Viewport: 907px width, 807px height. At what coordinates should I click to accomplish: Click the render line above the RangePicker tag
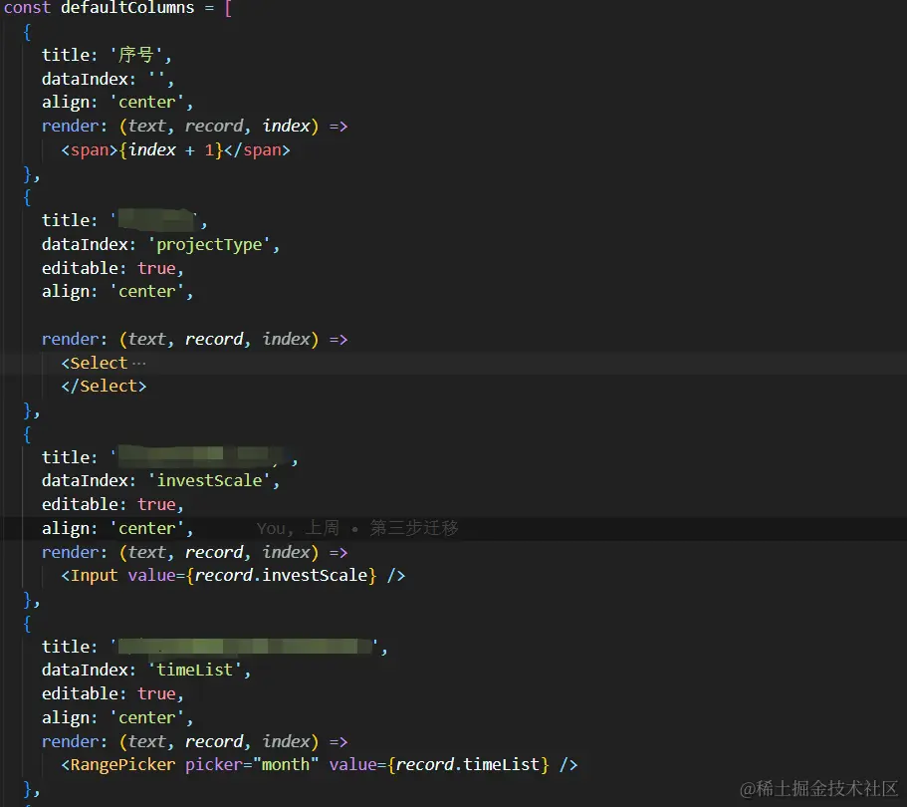[x=194, y=741]
